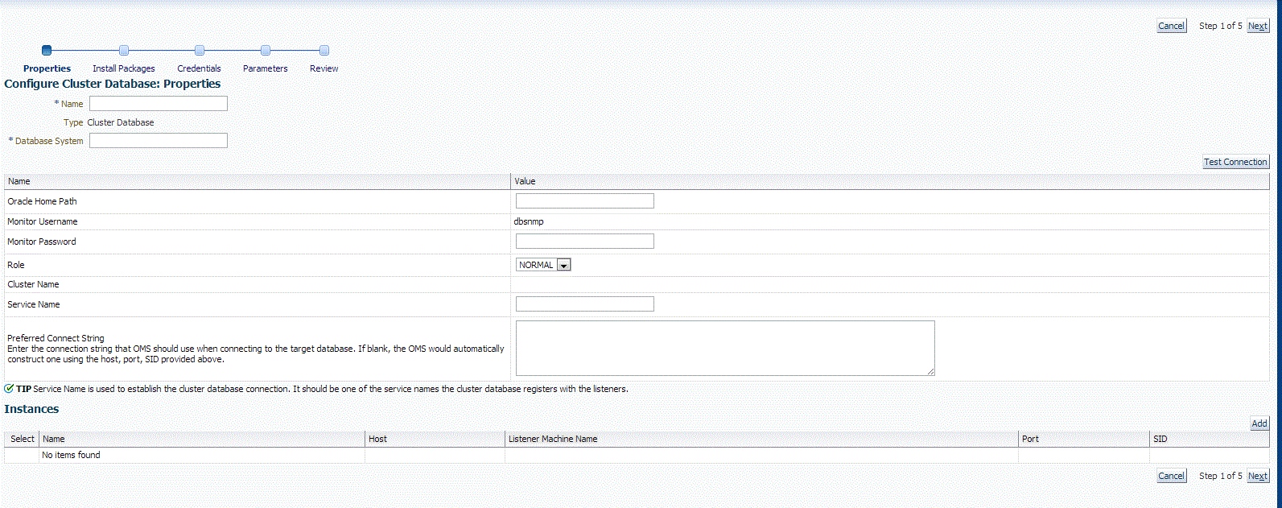1282x508 pixels.
Task: Click the Select column header
Action: pos(23,439)
